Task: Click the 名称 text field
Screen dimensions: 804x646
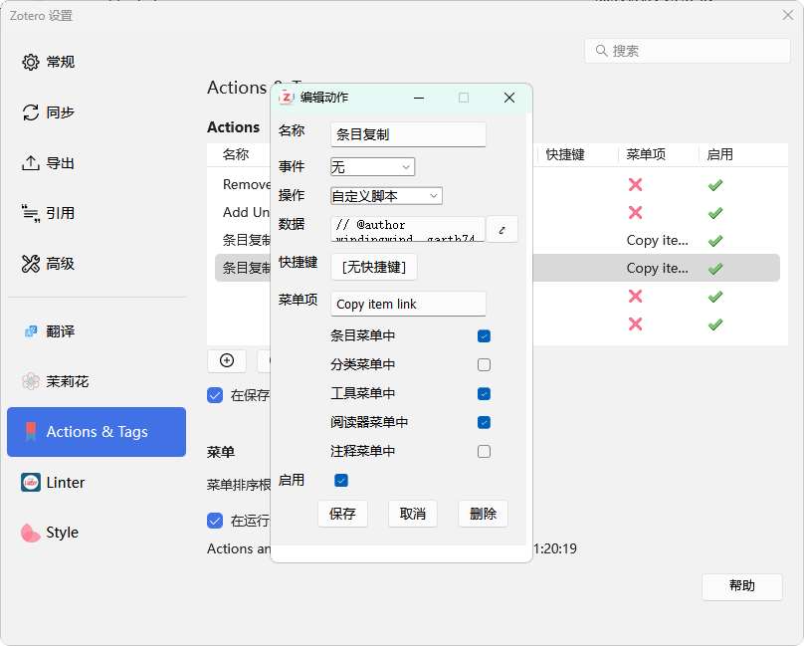Action: 408,134
